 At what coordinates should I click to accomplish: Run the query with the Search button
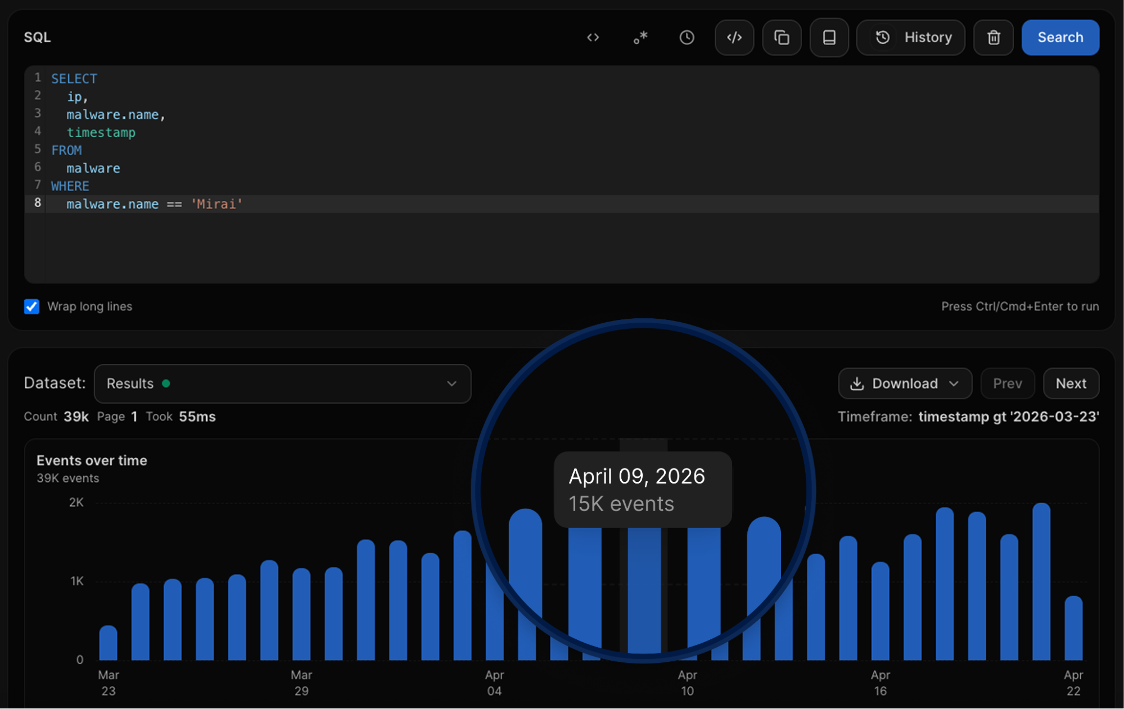pos(1060,38)
